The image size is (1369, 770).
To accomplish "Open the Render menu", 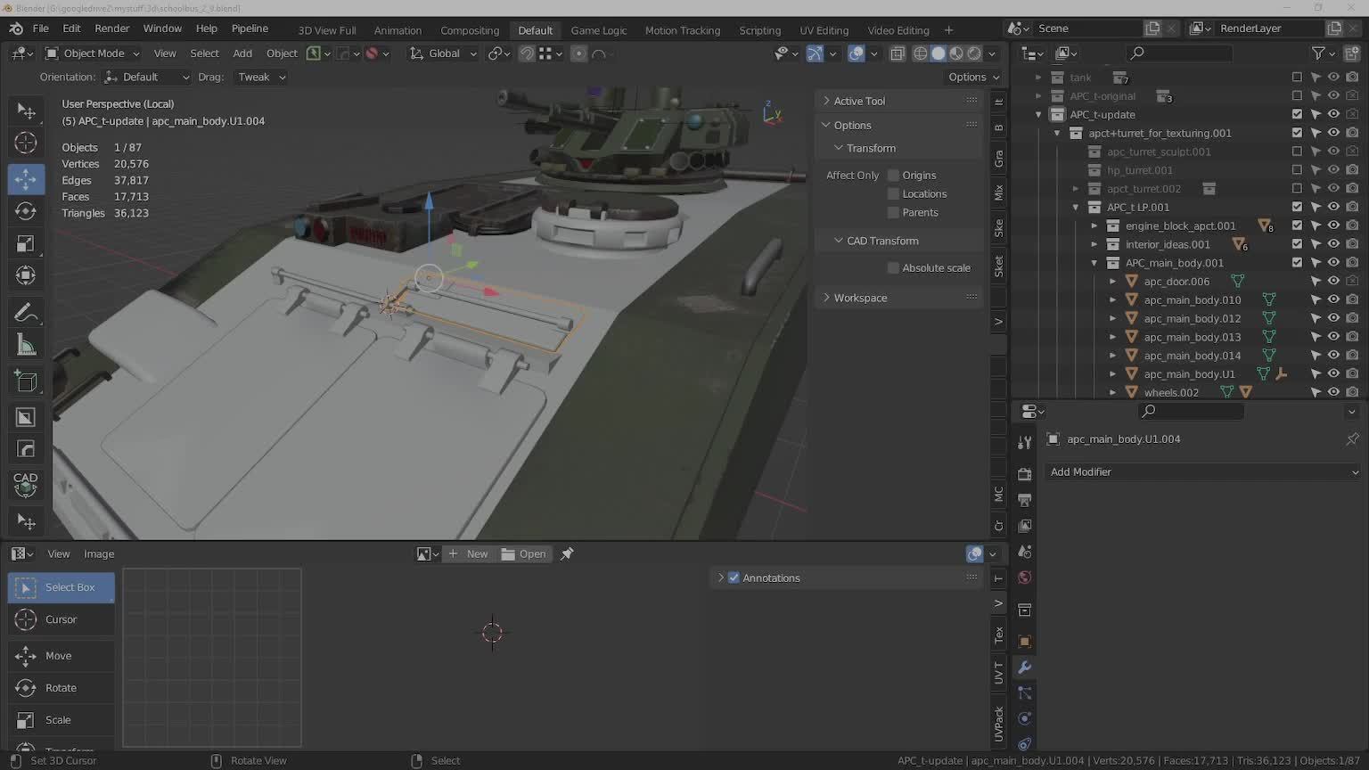I will pos(112,29).
